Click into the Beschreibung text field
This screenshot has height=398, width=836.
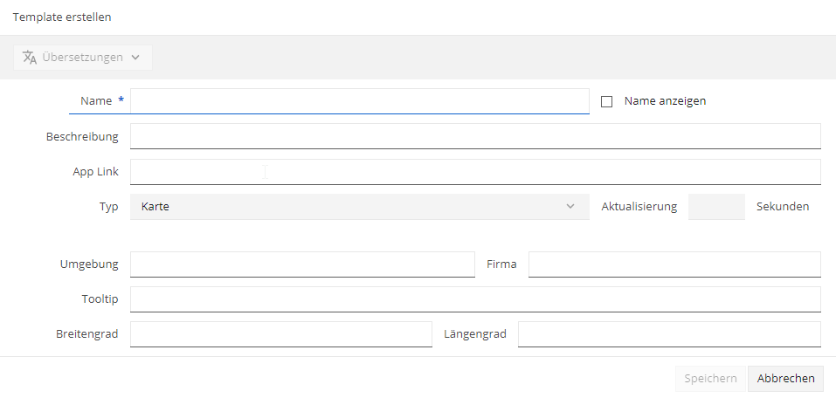(x=475, y=136)
